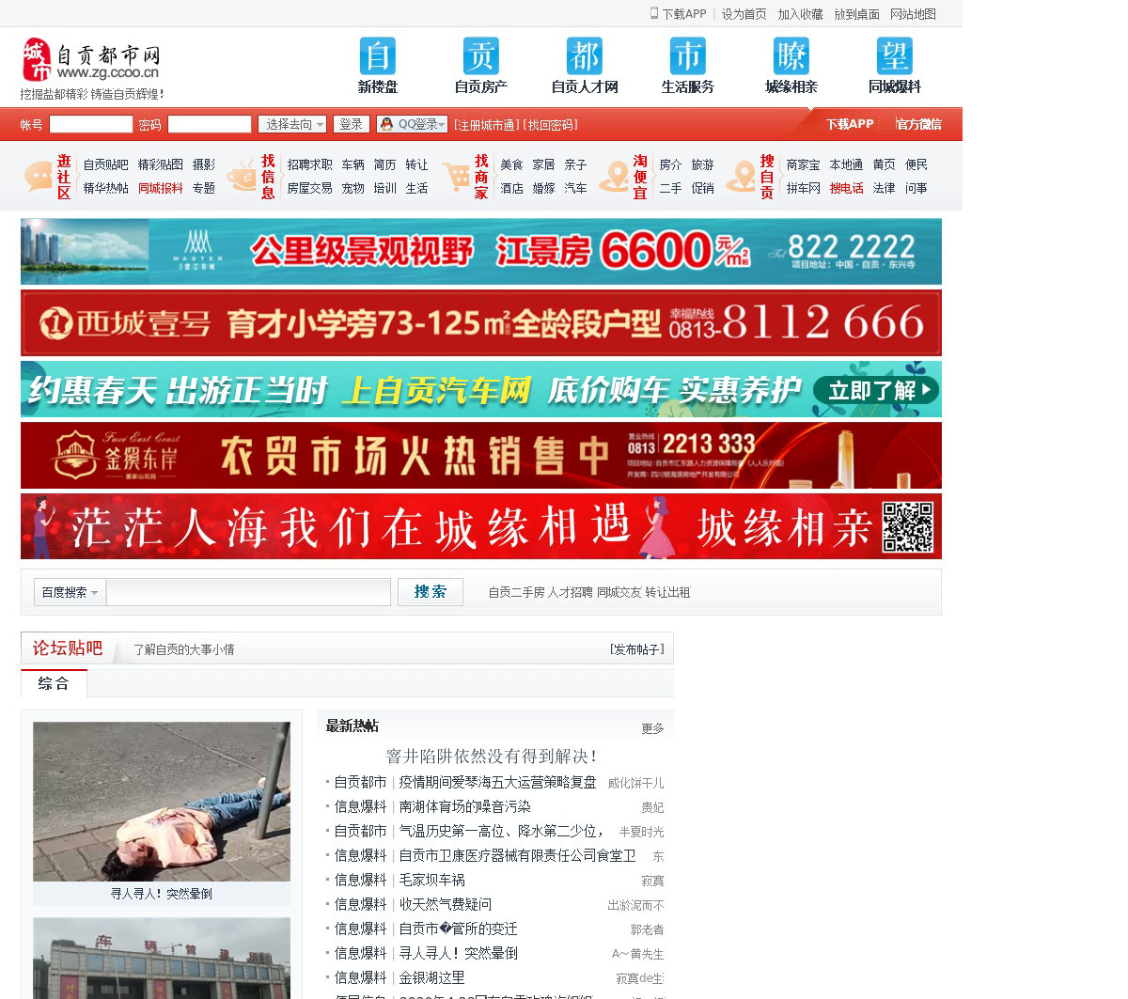This screenshot has width=1128, height=999.
Task: Open the 新楼盘 icon tile
Action: [378, 66]
